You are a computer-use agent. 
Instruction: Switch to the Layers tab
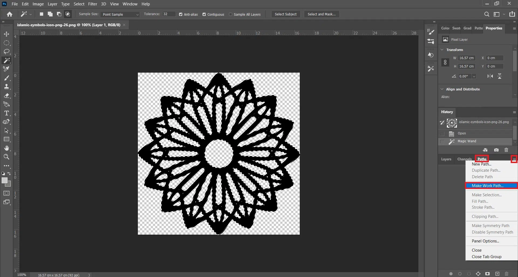(446, 159)
